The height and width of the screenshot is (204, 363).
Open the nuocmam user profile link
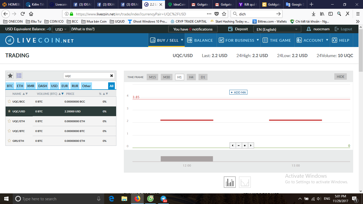click(x=318, y=29)
